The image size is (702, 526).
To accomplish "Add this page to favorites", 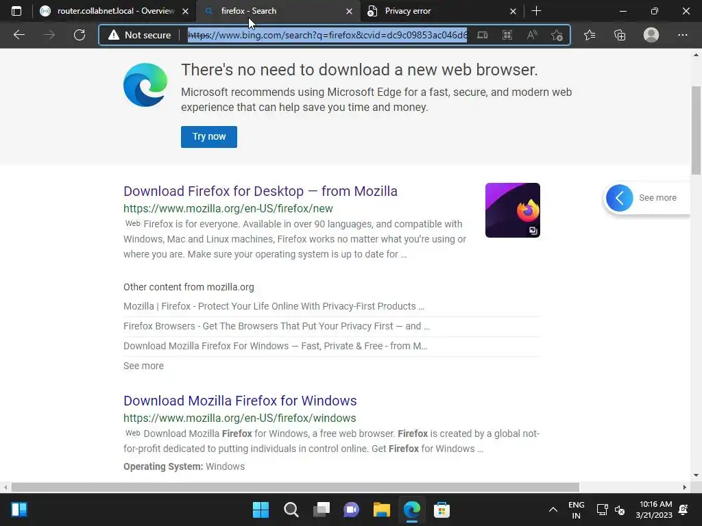I will [557, 35].
